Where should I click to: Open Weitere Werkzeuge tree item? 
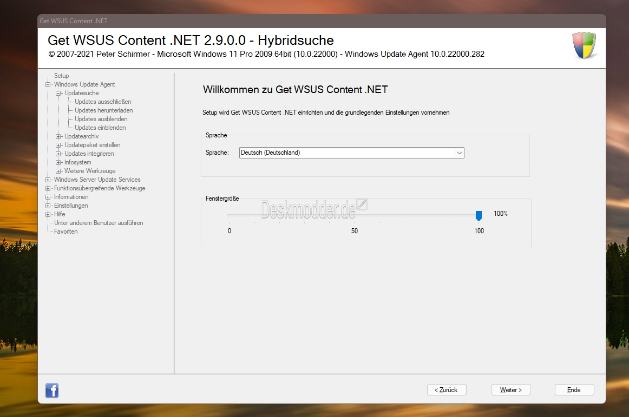(x=90, y=171)
